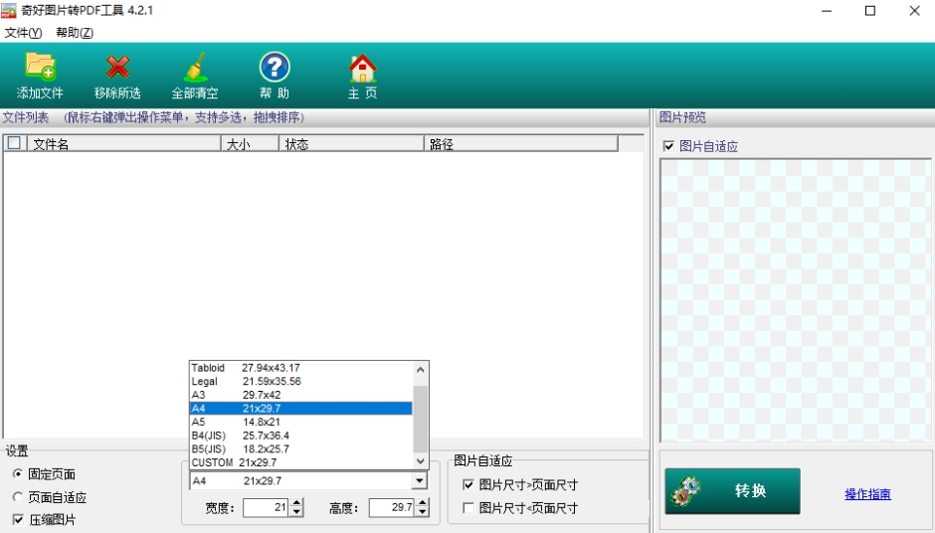Click the 移除所选 red X icon
Image resolution: width=935 pixels, height=533 pixels.
(x=117, y=68)
